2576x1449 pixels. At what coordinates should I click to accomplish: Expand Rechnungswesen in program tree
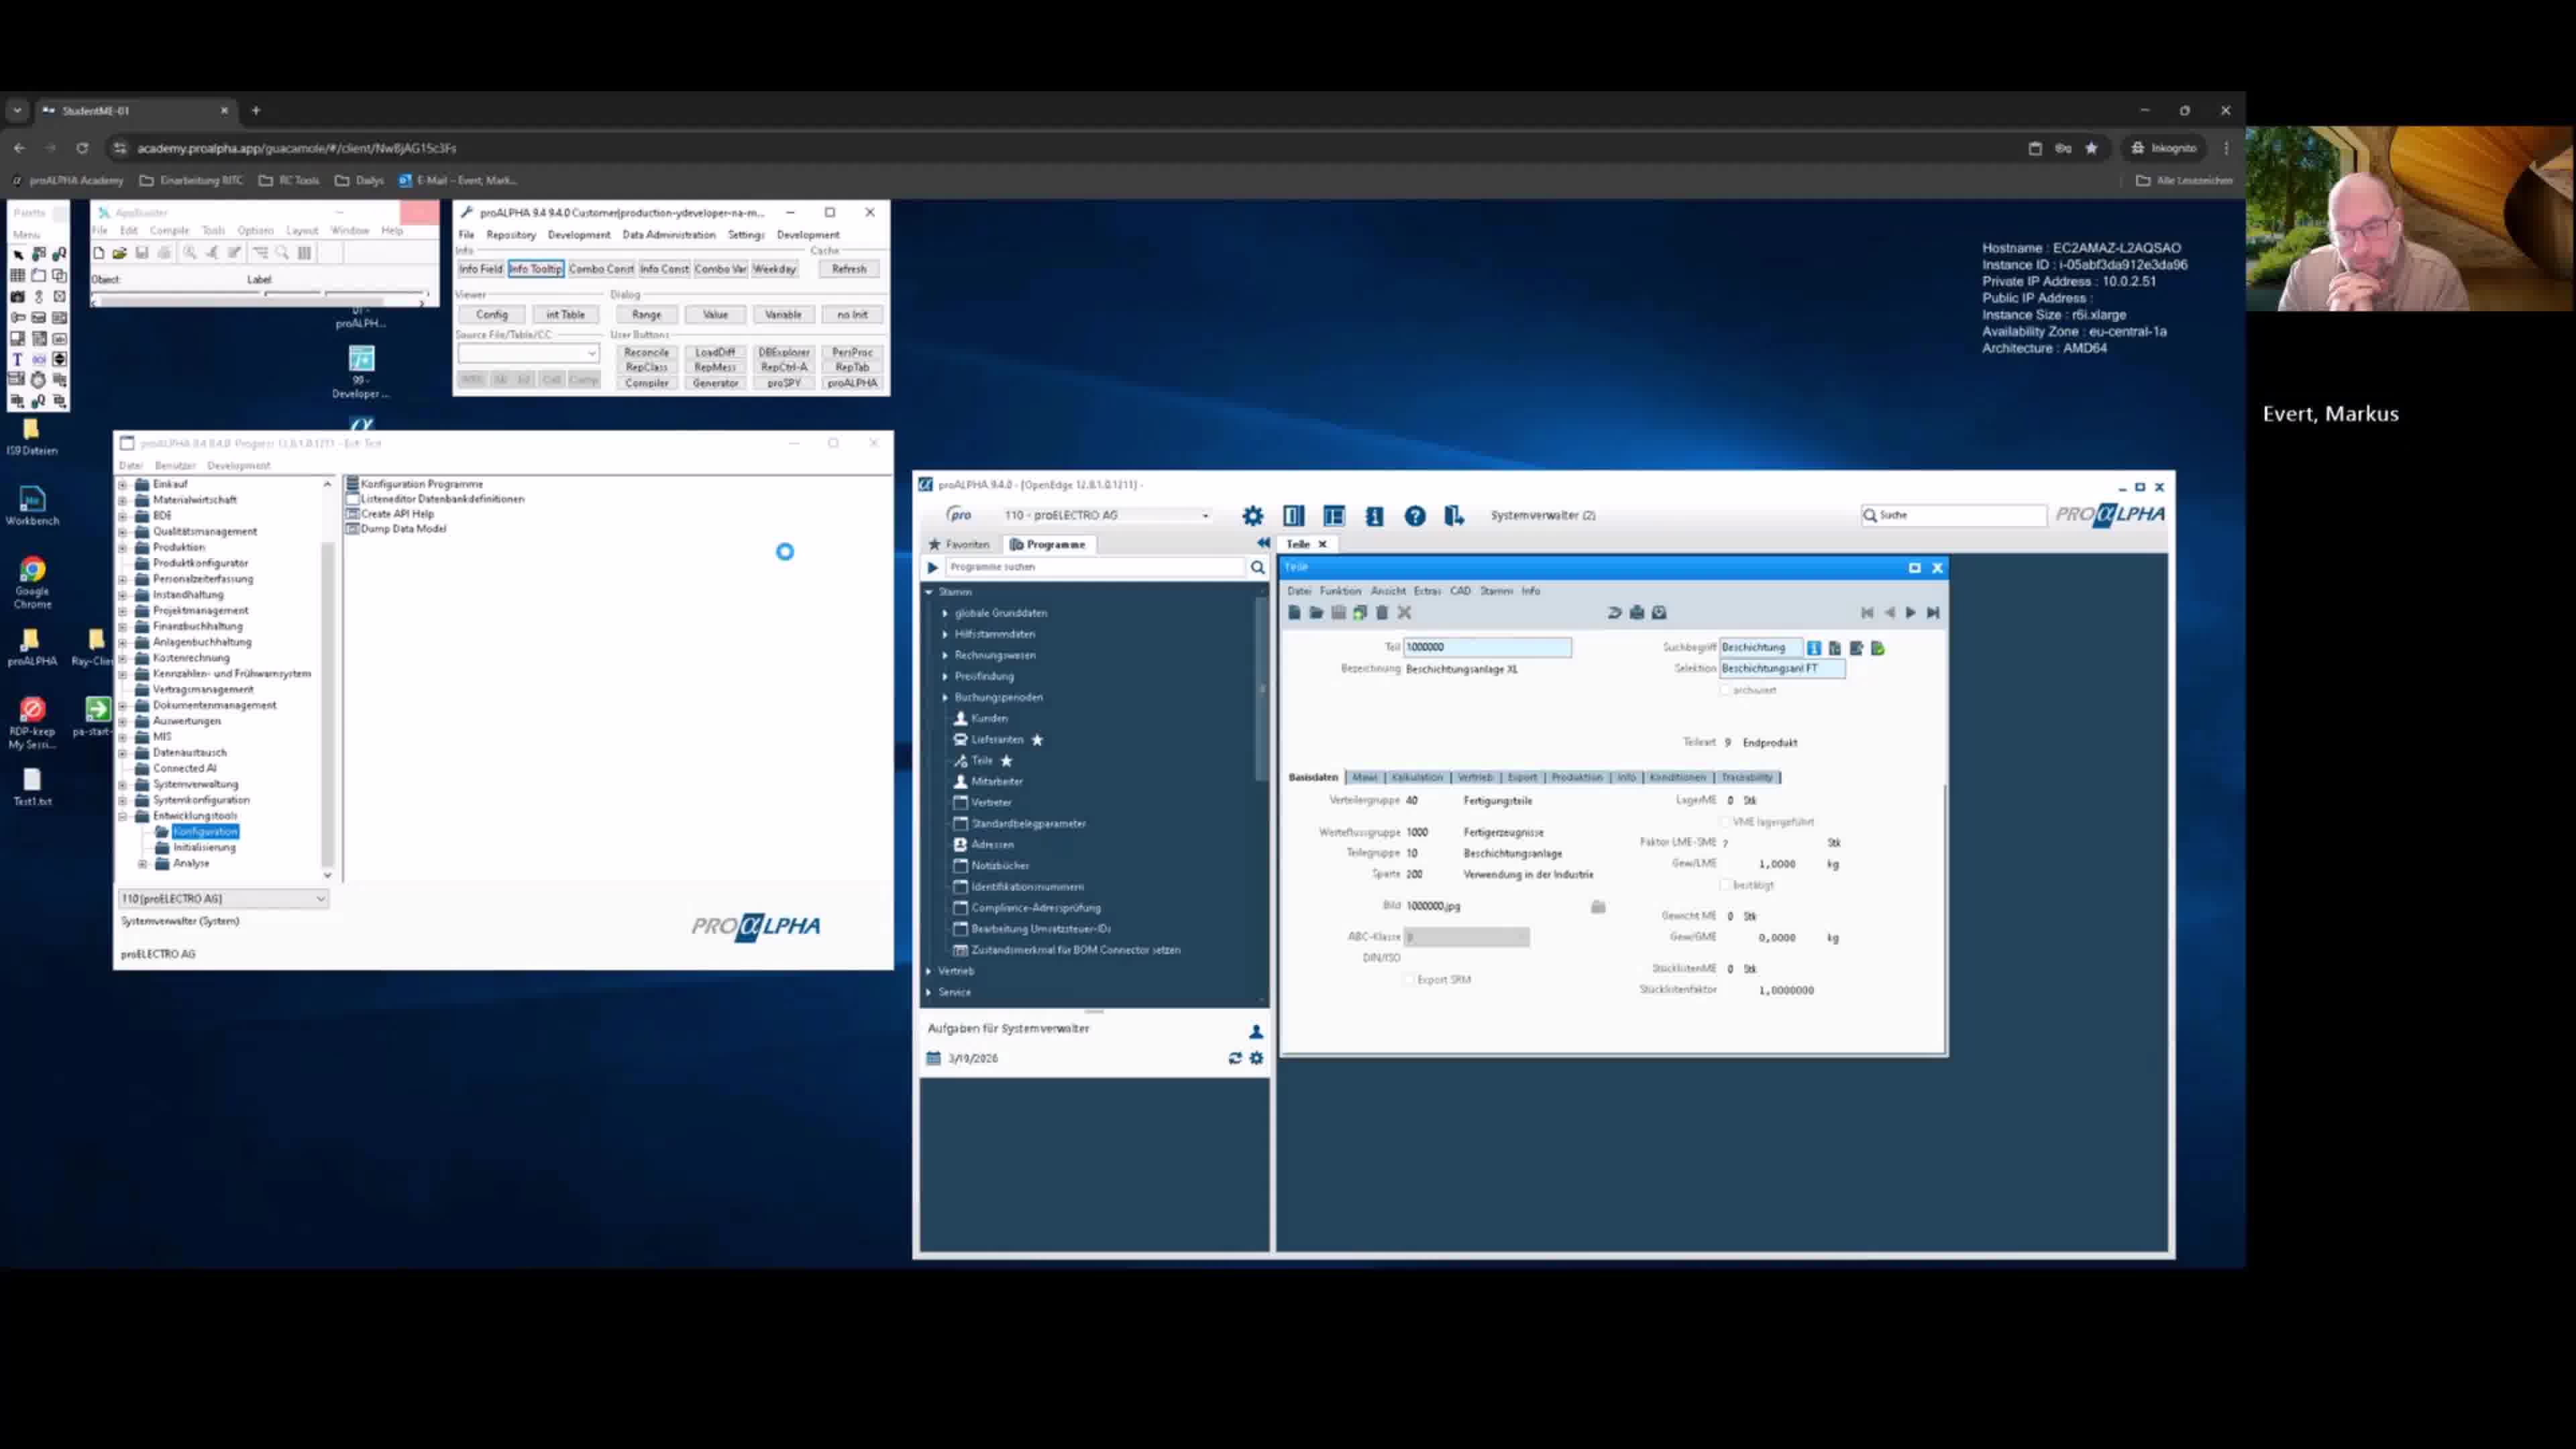point(945,655)
